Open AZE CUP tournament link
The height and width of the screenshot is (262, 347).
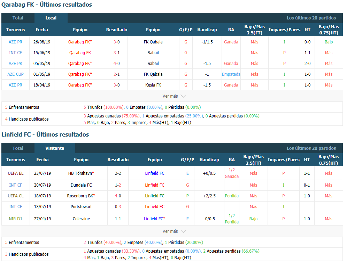(15, 74)
